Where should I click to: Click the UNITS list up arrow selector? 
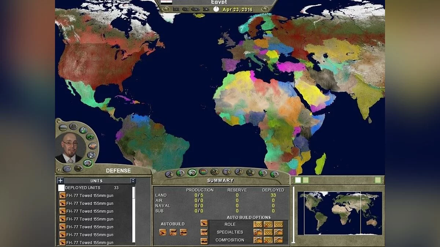click(133, 179)
